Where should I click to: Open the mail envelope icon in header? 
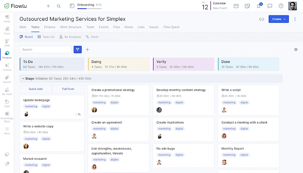pos(236,6)
